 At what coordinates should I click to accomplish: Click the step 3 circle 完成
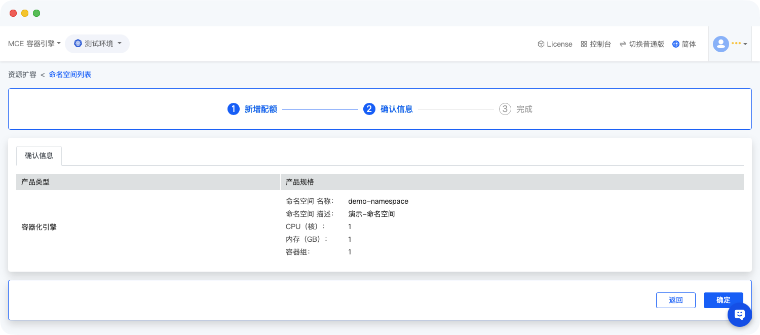(505, 109)
